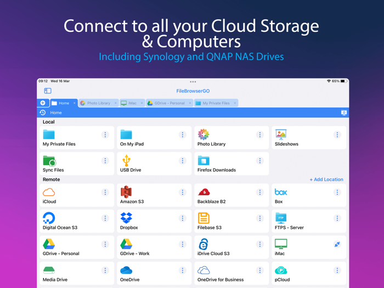Switch to the Home tab
Viewport: 384px width, 288px height.
tap(64, 103)
